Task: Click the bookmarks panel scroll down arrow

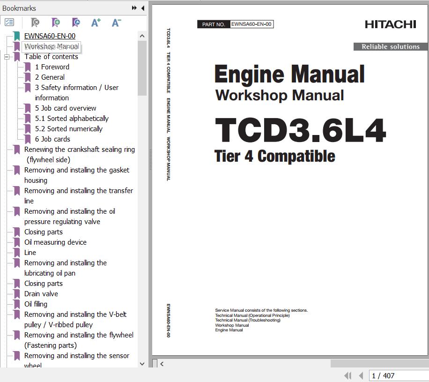Action: coord(142,364)
